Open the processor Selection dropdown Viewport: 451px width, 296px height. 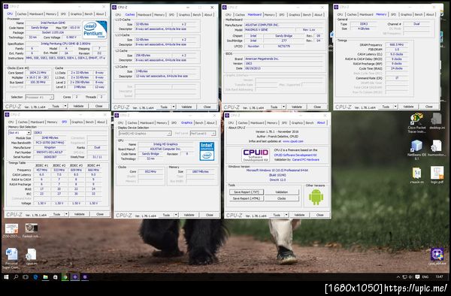coord(39,97)
